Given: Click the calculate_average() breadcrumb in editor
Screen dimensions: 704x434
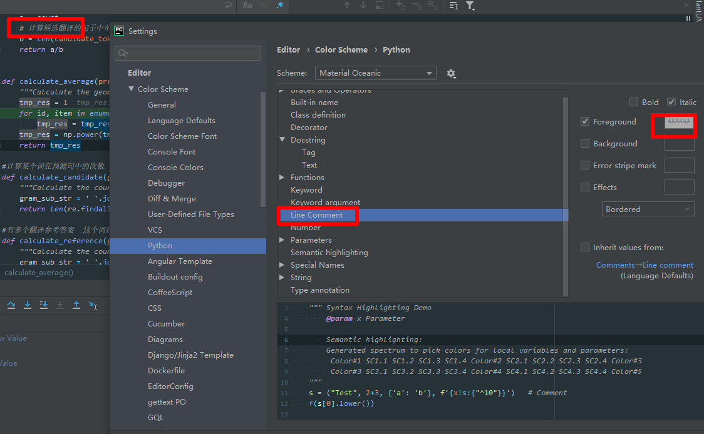Looking at the screenshot, I should (39, 273).
